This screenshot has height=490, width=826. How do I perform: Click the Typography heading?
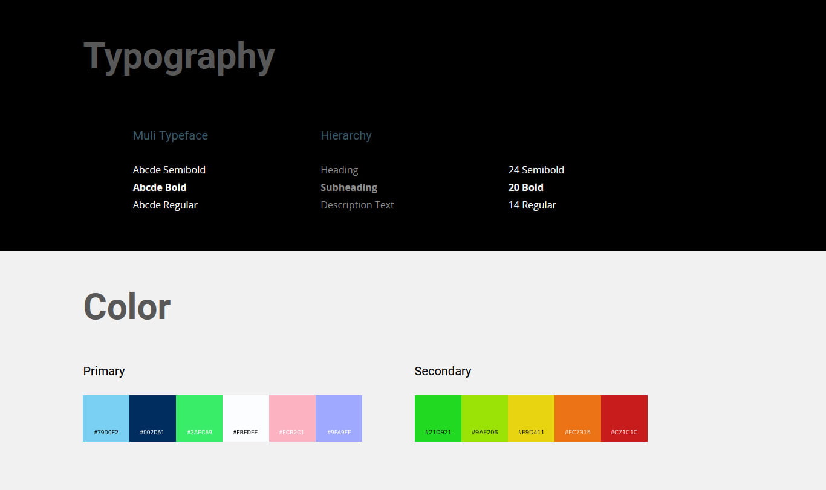(x=179, y=57)
